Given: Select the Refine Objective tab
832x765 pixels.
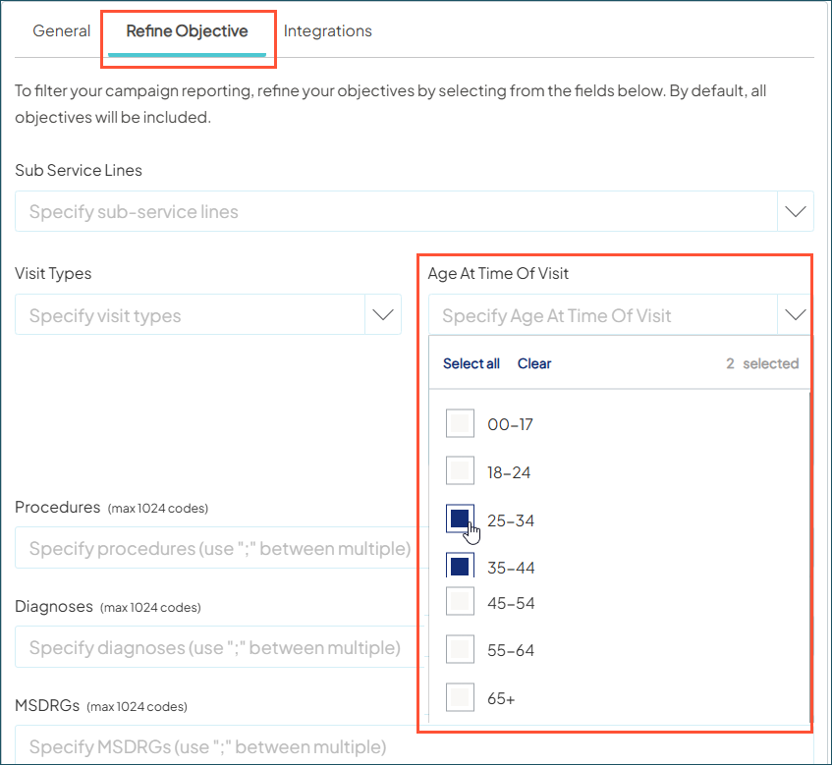Looking at the screenshot, I should click(188, 30).
